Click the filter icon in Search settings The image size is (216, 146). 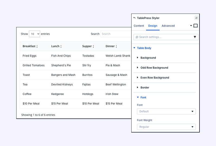(x=195, y=37)
